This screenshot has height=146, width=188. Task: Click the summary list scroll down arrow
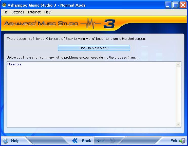click(178, 124)
